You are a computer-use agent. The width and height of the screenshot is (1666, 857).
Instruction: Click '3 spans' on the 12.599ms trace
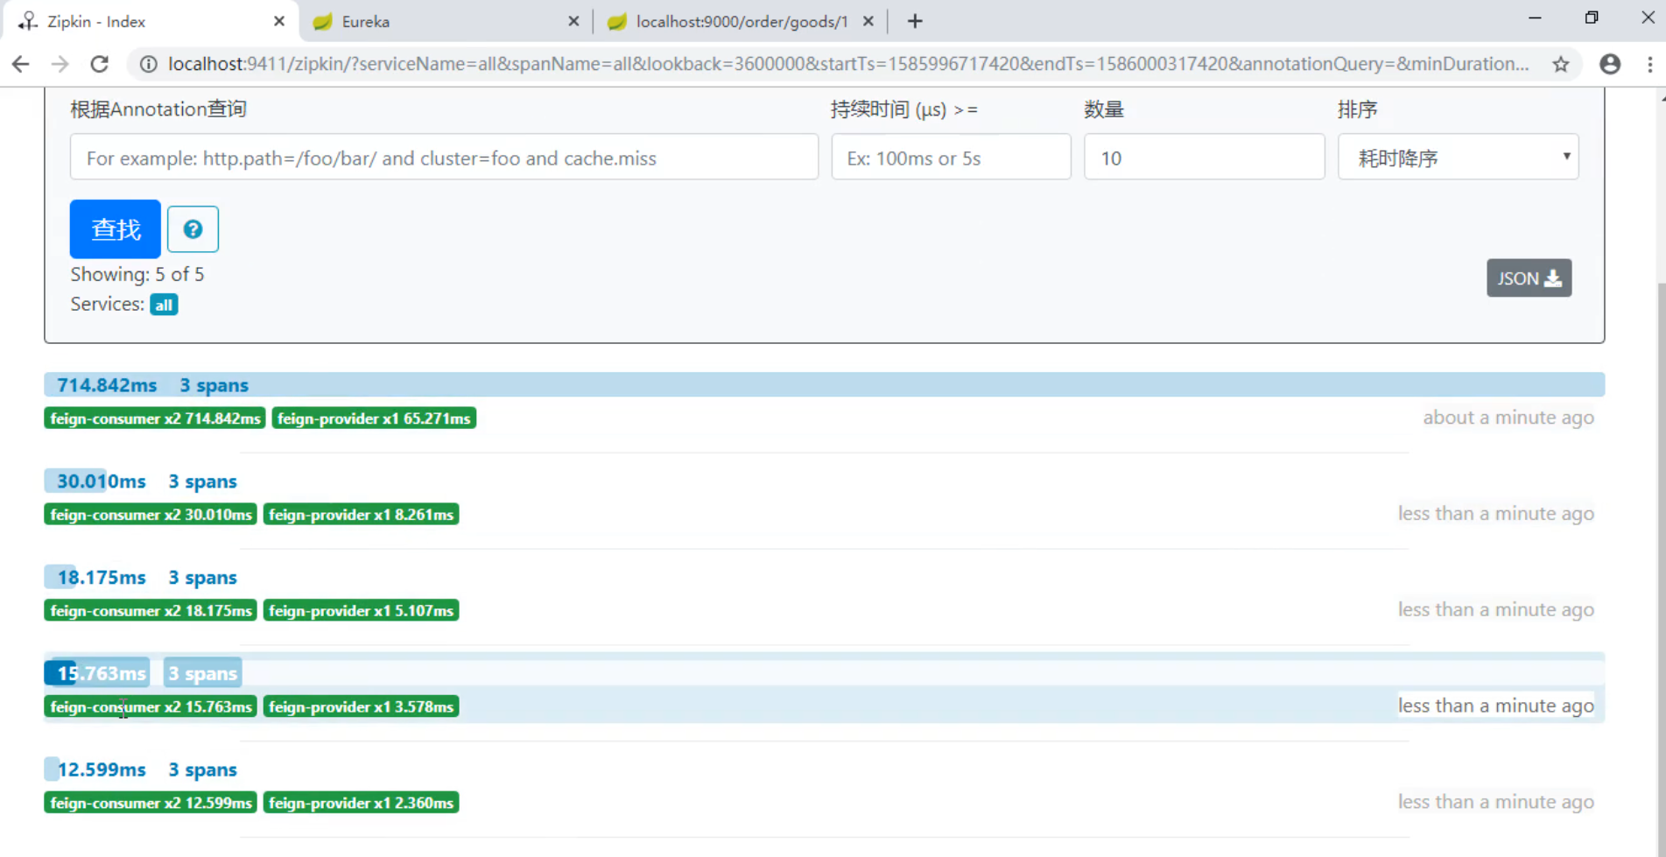(x=202, y=769)
